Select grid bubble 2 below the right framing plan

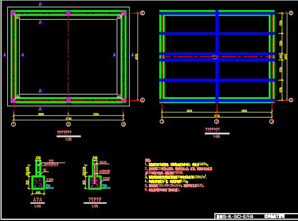coord(217,121)
